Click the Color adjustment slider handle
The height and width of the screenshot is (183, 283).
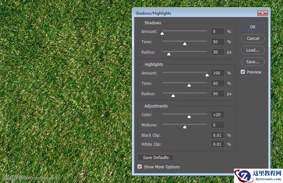[189, 116]
